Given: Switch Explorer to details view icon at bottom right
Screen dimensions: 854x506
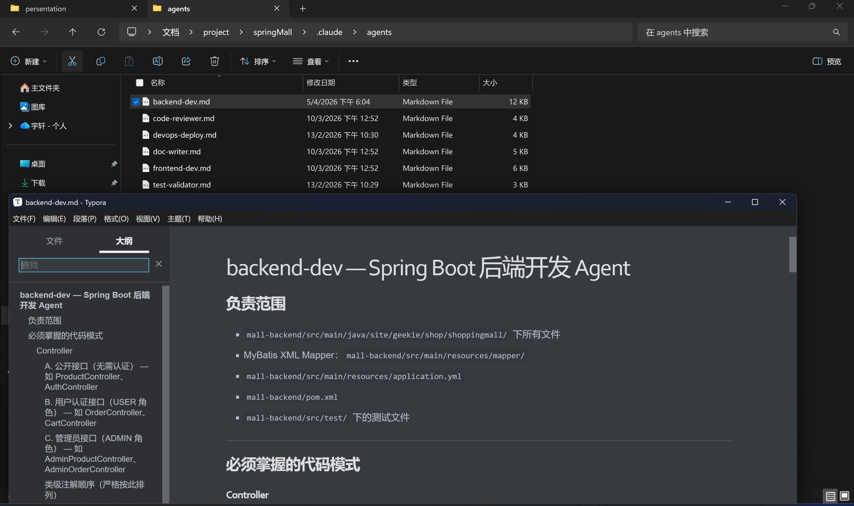Looking at the screenshot, I should click(830, 496).
